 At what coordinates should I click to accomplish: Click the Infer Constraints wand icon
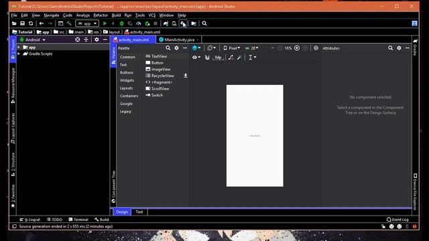pos(239,58)
